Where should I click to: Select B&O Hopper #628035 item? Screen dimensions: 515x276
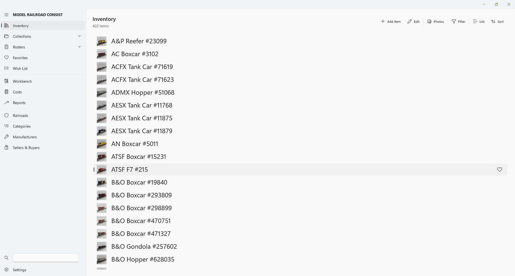[300, 259]
